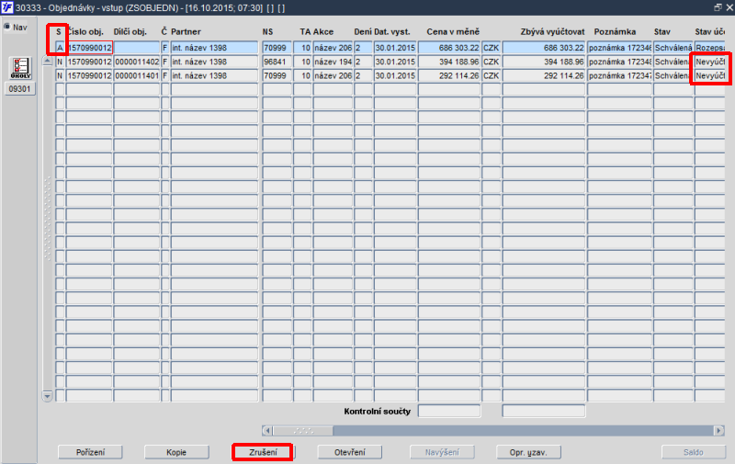Select partial order cell 0000011401
The image size is (735, 464).
coord(136,76)
